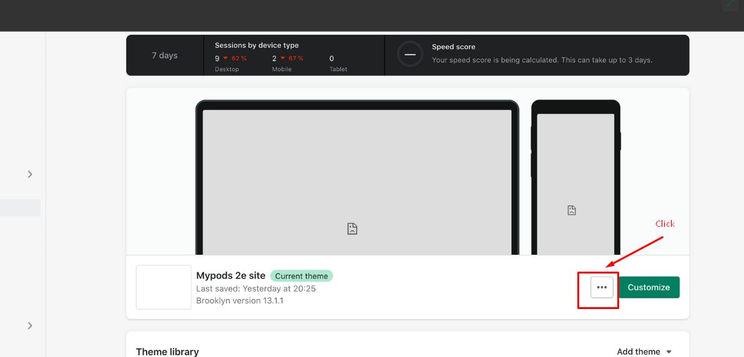Click the Sessions by device type heading
The image size is (744, 357).
(x=257, y=45)
